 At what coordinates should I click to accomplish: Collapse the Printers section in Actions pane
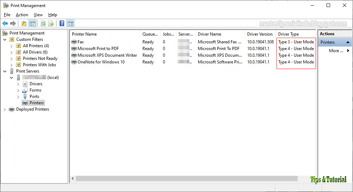[348, 42]
